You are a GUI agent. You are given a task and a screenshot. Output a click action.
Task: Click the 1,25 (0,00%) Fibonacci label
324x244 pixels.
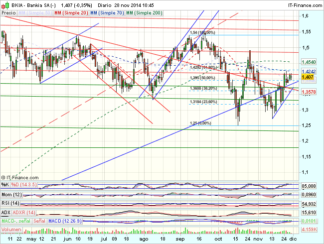[200, 123]
